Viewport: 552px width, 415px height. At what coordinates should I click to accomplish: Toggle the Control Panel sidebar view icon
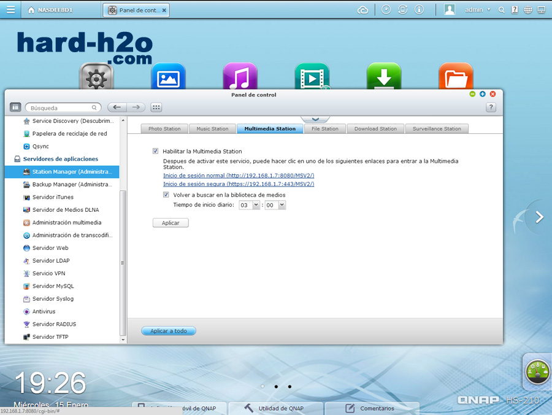tap(15, 107)
